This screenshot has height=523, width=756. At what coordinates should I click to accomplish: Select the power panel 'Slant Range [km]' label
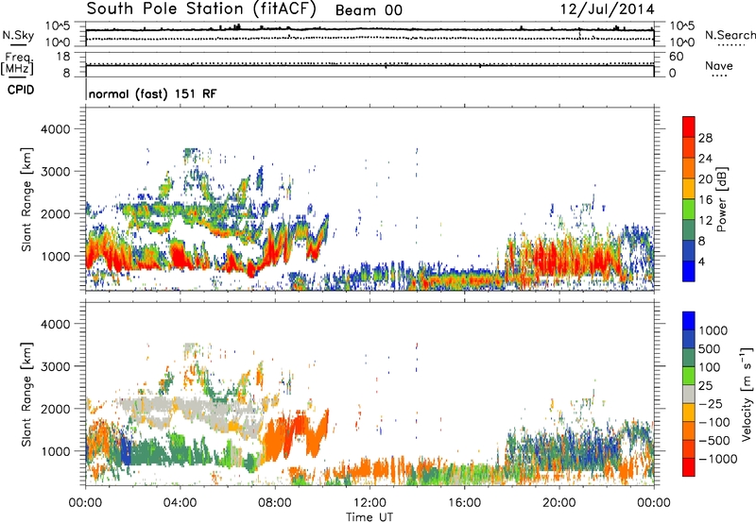click(26, 199)
